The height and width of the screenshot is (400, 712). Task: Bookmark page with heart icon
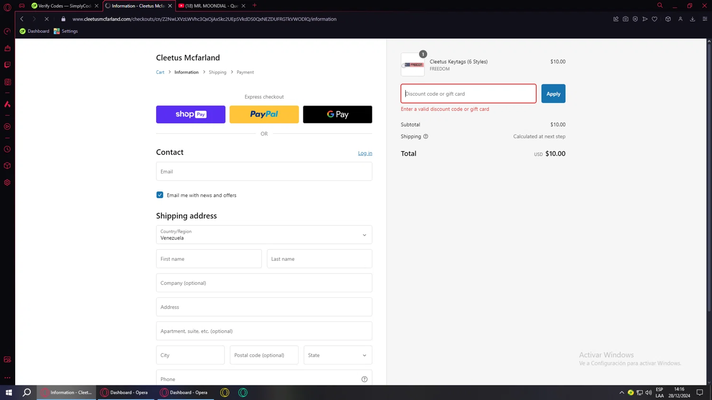tap(655, 19)
